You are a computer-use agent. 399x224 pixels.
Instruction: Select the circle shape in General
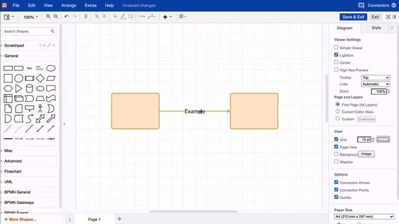pyautogui.click(x=19, y=78)
